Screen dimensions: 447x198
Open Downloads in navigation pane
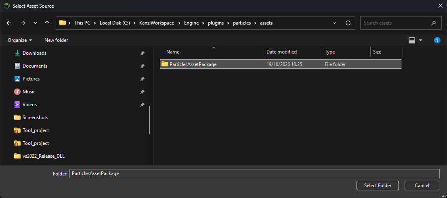[x=34, y=53]
